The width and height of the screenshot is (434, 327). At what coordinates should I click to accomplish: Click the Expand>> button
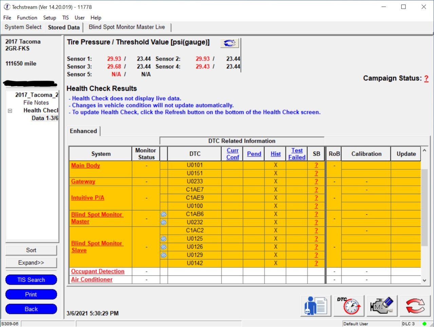(31, 263)
